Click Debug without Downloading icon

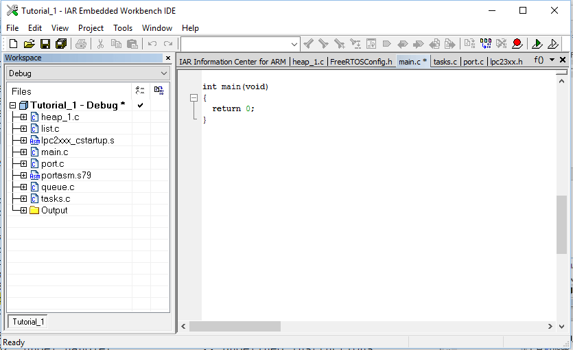coord(553,44)
